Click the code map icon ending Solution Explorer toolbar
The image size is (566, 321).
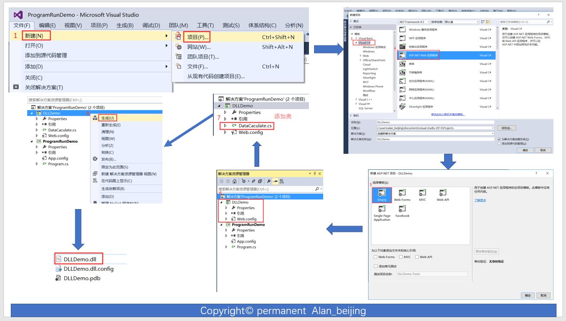(282, 181)
